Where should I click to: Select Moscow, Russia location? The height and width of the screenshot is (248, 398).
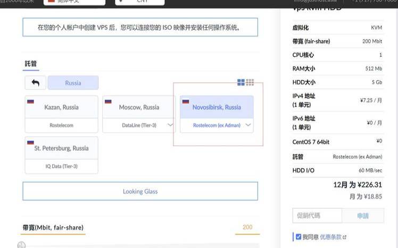point(139,107)
